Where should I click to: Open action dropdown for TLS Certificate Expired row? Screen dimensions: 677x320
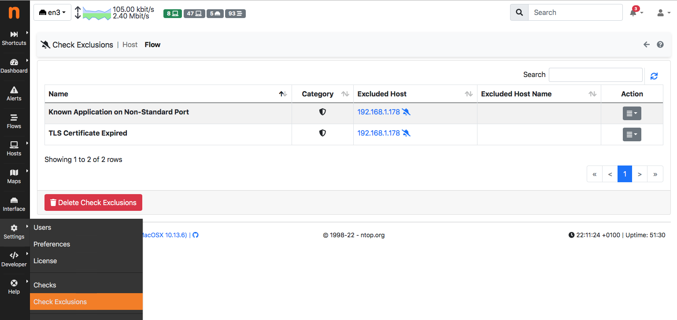click(x=632, y=134)
